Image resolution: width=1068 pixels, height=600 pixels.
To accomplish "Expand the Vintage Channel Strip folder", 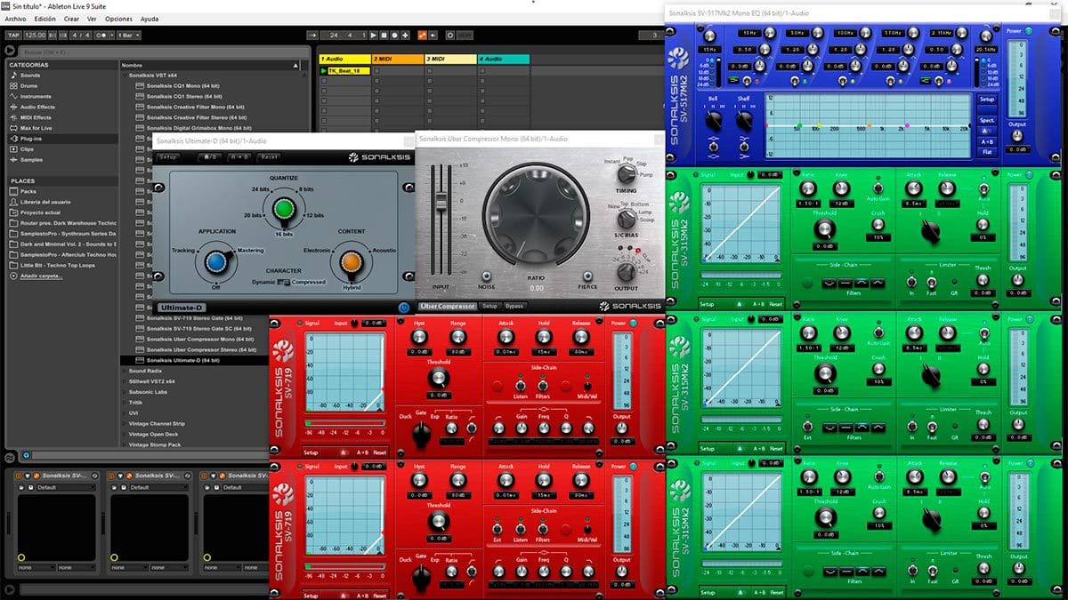I will click(x=125, y=423).
